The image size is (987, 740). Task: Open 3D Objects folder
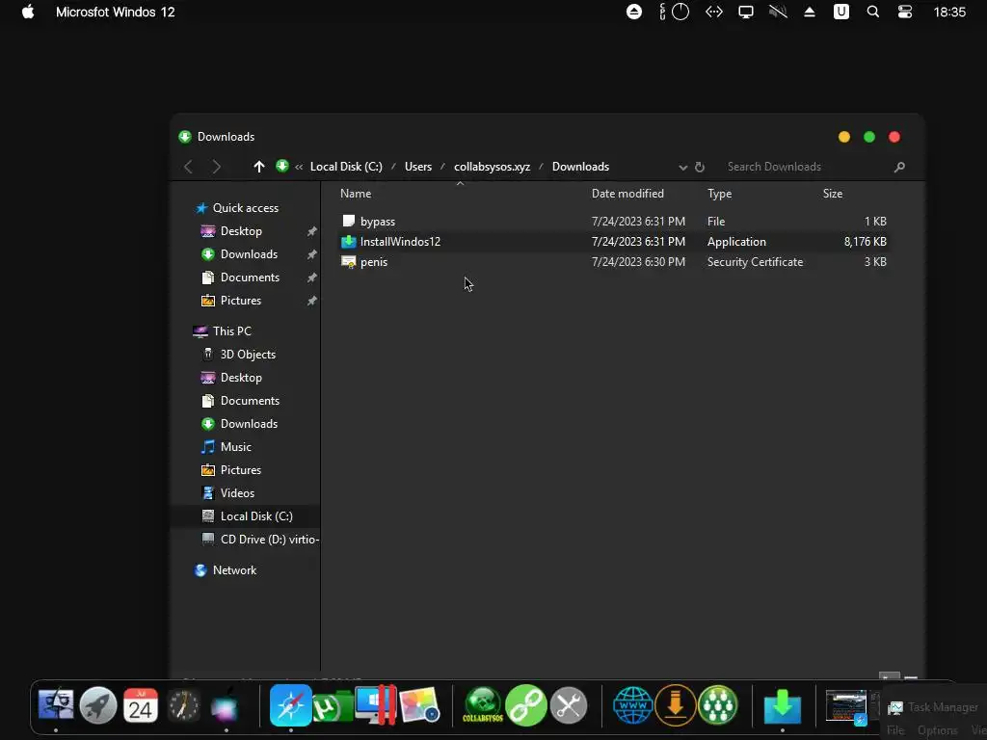pos(248,355)
